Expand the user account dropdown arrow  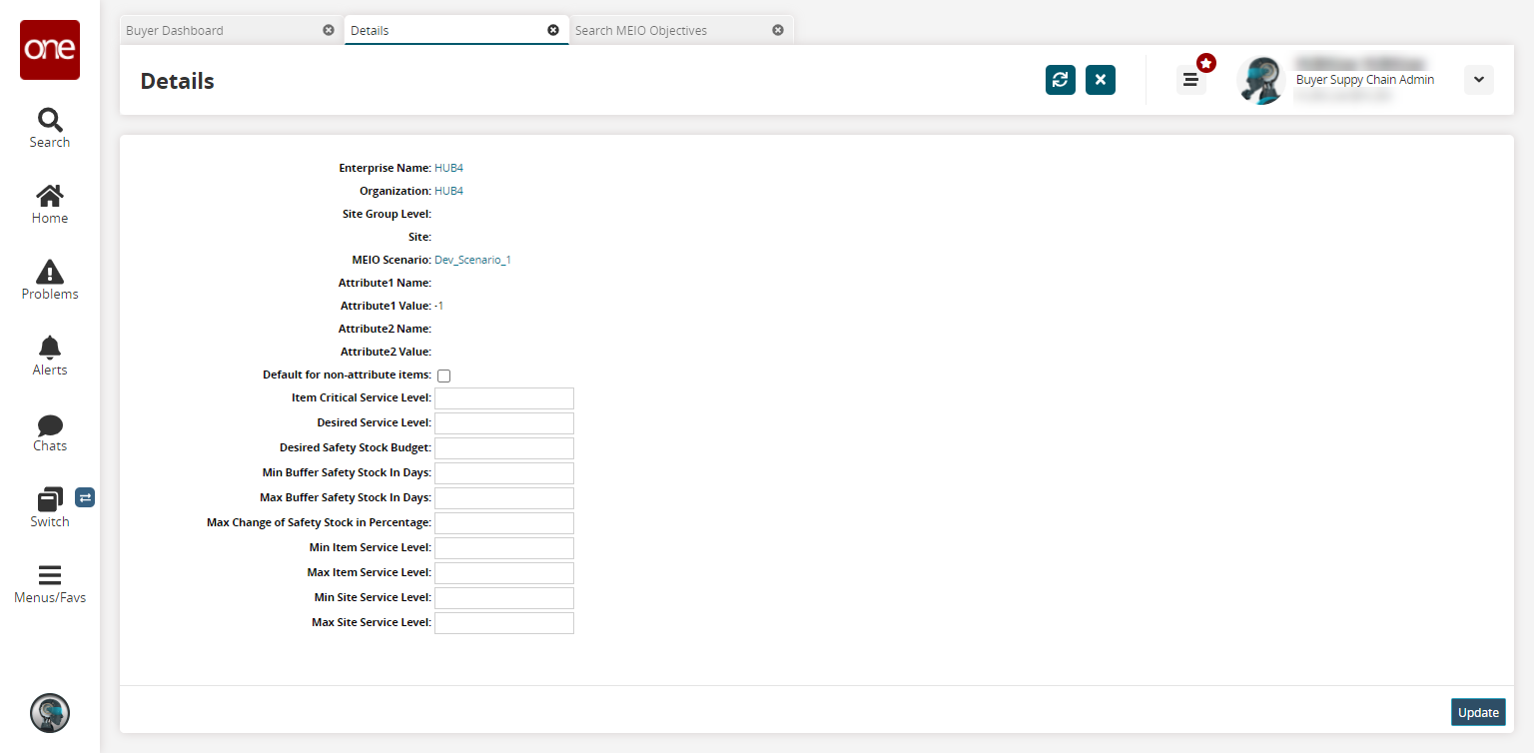(x=1479, y=80)
